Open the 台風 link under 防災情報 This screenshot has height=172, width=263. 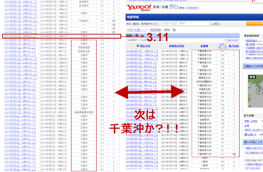(x=247, y=126)
